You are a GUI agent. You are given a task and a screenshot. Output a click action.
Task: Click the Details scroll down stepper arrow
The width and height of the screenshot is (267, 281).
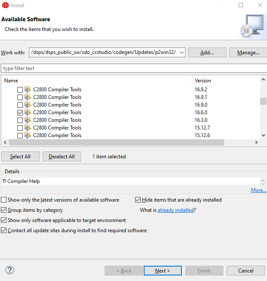tap(263, 183)
